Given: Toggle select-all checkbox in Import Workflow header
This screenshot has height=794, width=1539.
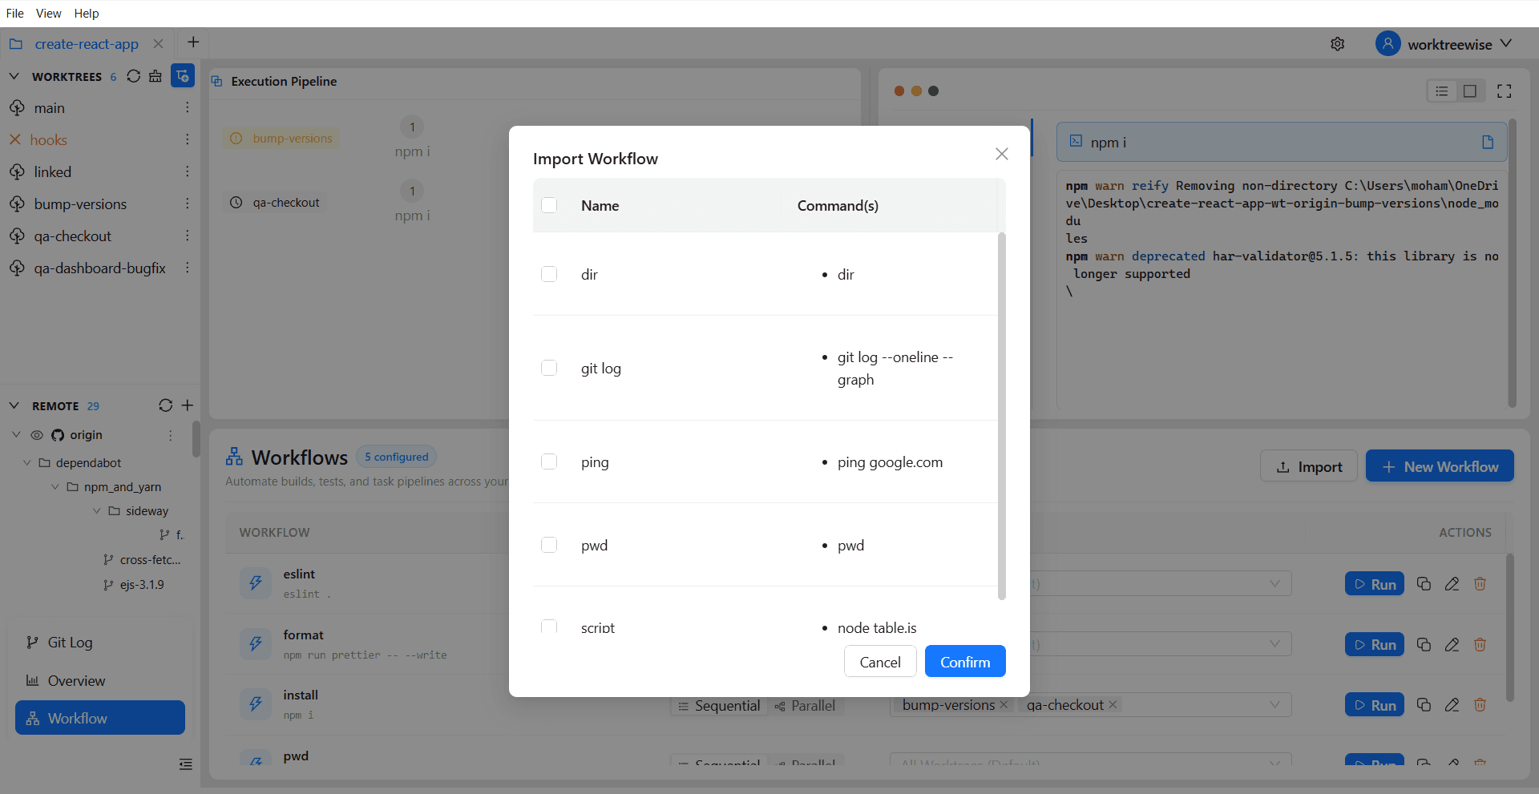Looking at the screenshot, I should tap(549, 205).
